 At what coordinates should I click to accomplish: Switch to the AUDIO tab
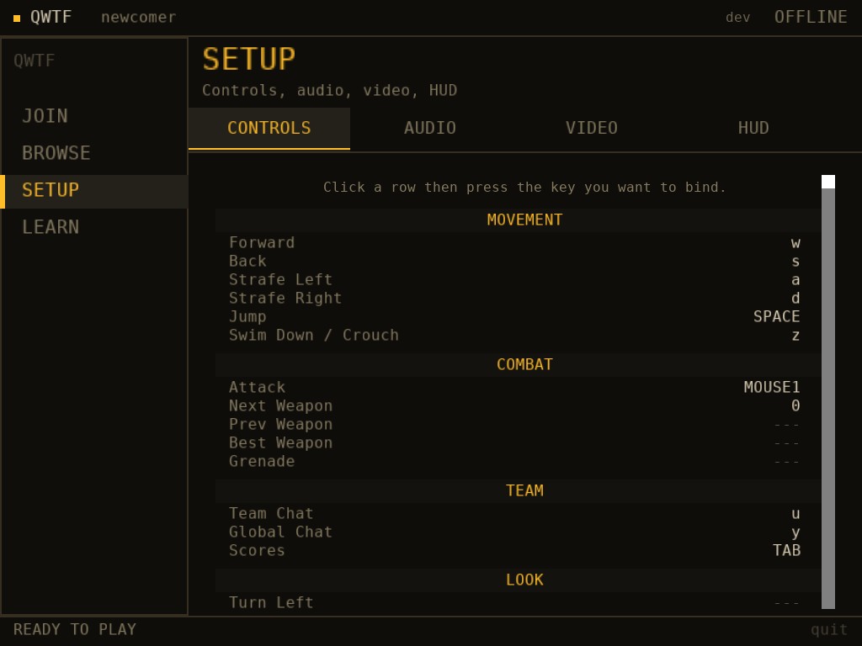pos(430,128)
